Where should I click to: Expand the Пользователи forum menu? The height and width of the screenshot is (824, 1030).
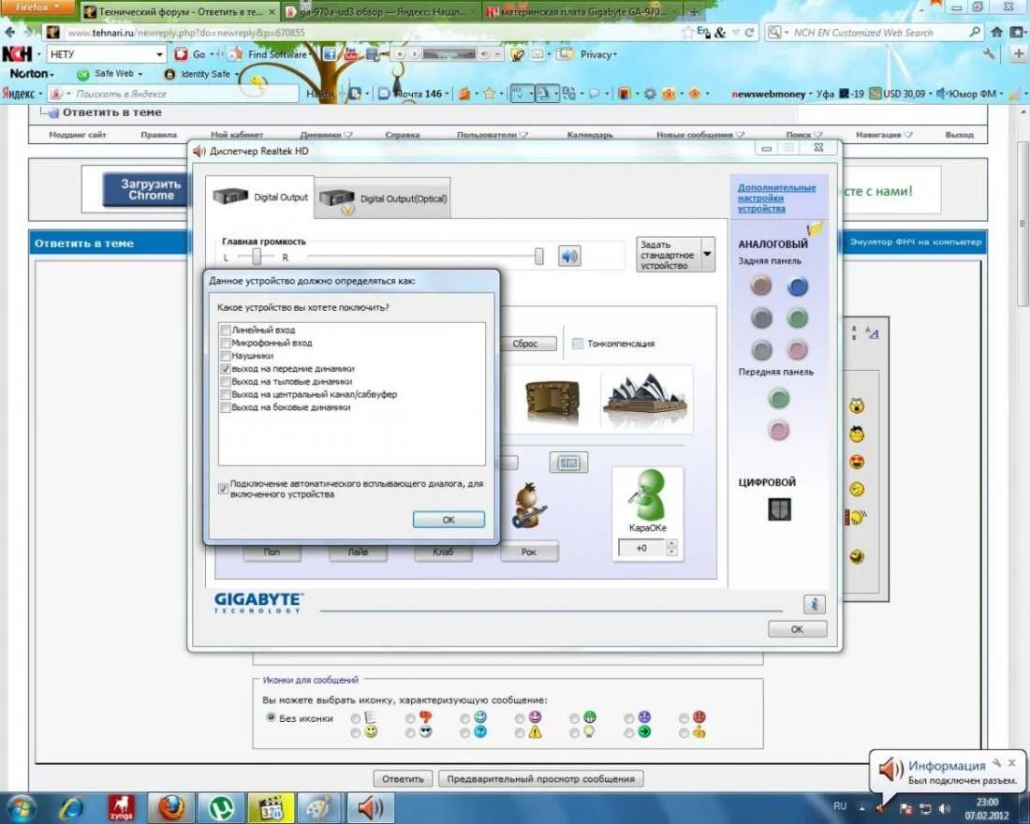[493, 135]
